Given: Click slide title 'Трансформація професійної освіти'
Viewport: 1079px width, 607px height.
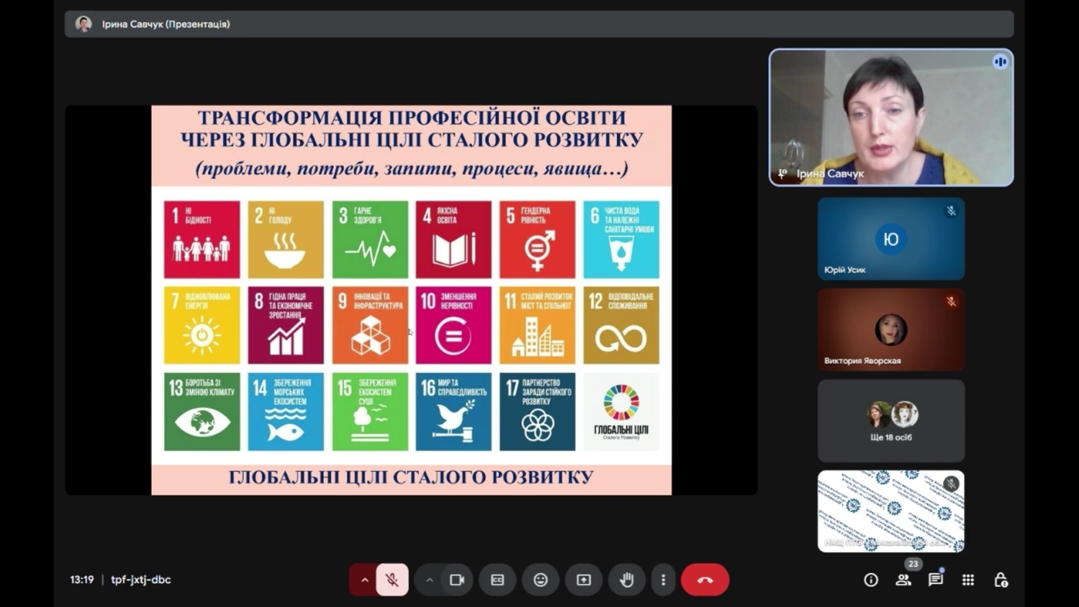Looking at the screenshot, I should 412,117.
